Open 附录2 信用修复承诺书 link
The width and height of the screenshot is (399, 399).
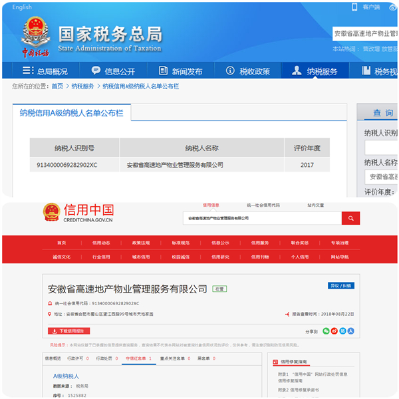coord(298,390)
